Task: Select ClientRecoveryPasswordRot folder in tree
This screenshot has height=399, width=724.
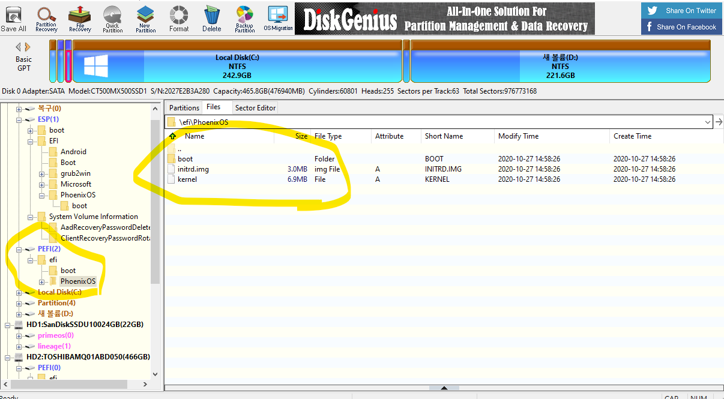Action: [105, 238]
